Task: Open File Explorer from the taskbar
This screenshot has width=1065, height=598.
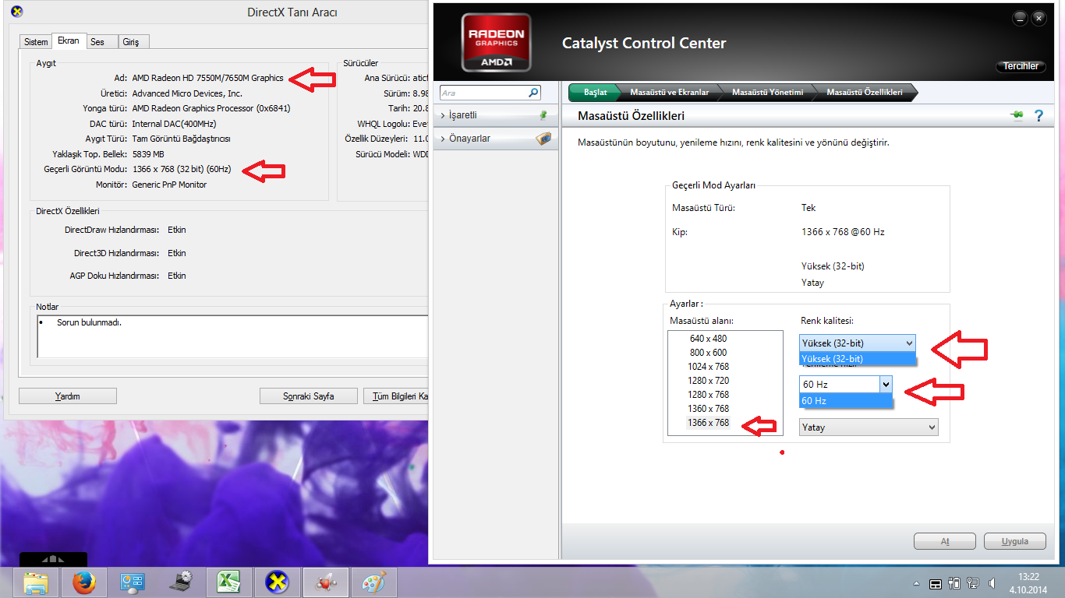Action: [36, 582]
